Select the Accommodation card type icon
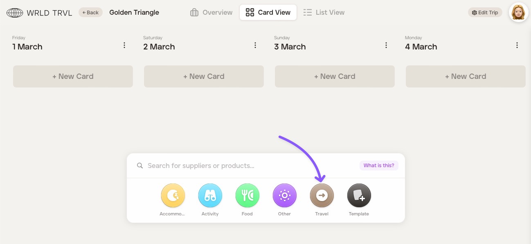 pos(173,196)
